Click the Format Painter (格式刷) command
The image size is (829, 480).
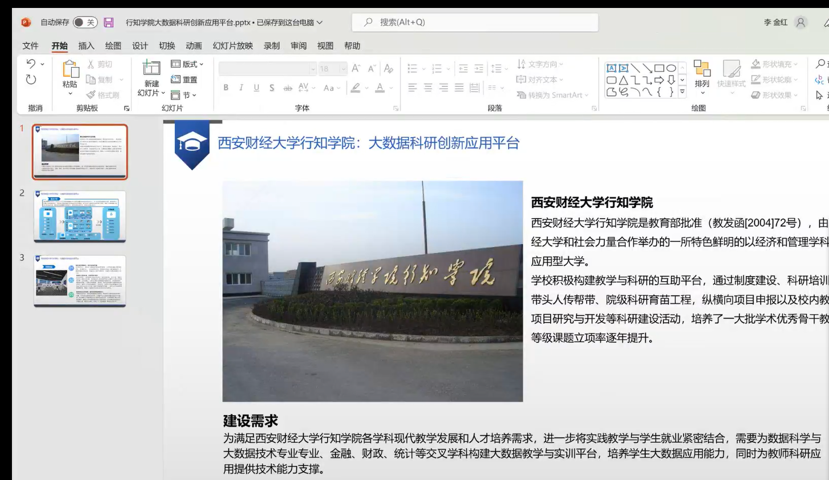point(103,95)
